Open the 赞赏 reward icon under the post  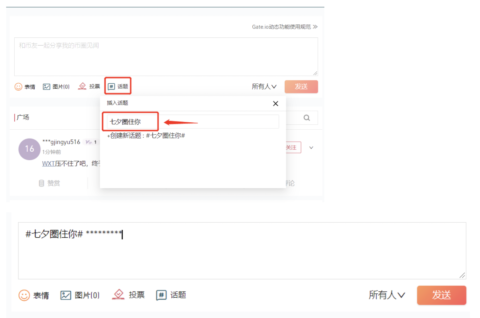point(42,183)
